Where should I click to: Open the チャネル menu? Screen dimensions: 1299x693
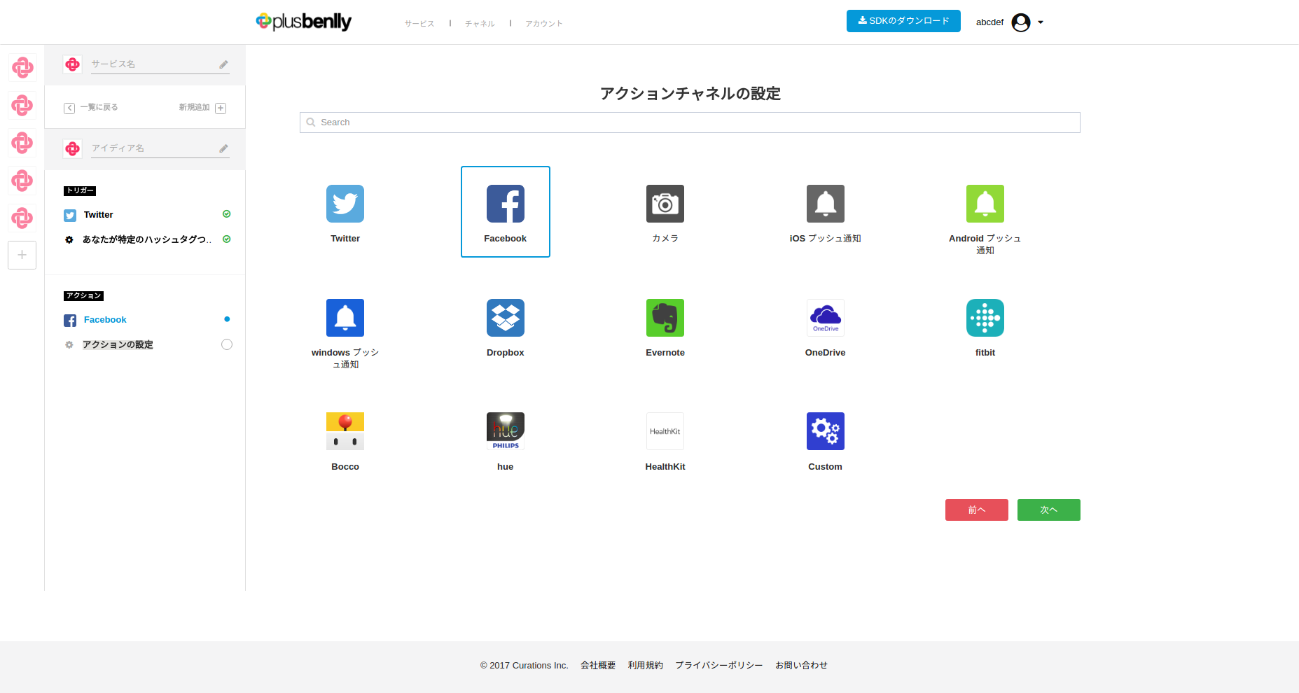tap(480, 24)
